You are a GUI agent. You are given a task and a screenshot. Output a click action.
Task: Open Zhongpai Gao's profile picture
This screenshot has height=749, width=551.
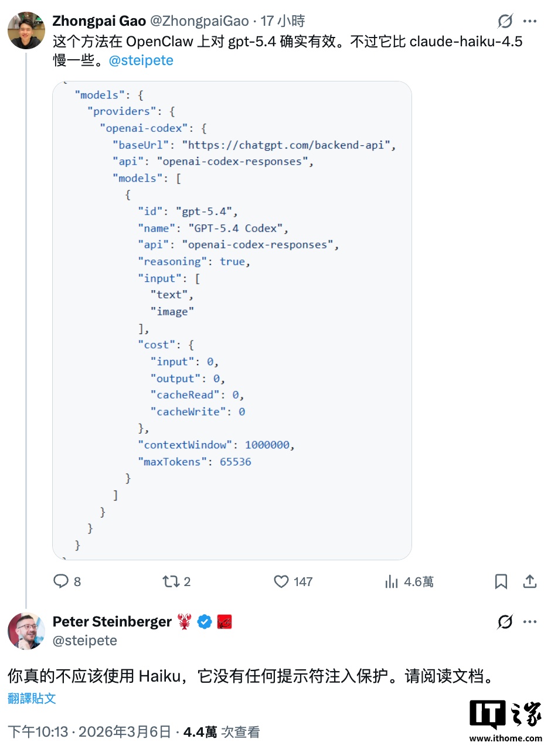(26, 30)
